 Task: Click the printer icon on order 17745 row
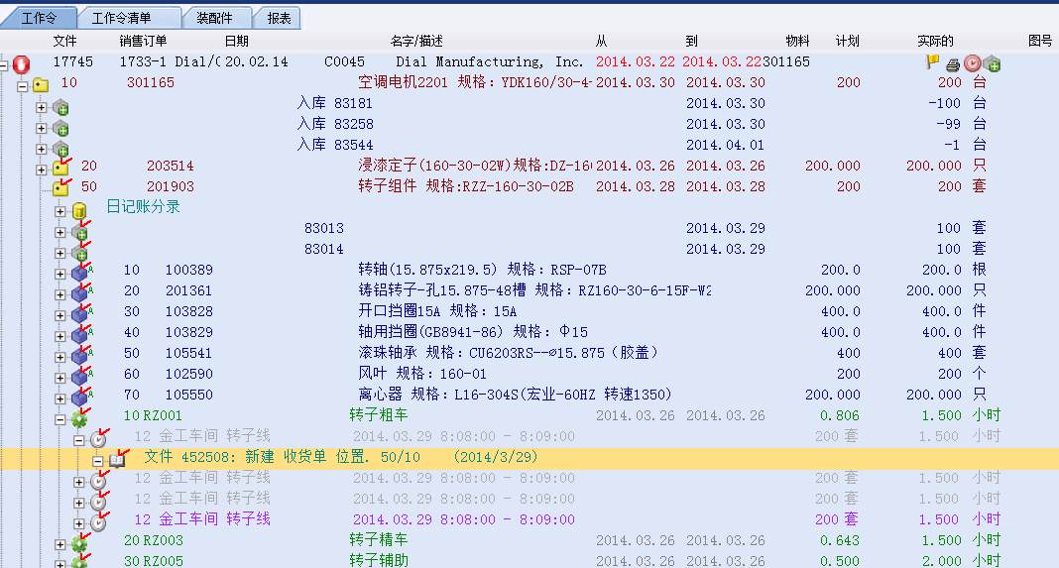point(953,63)
